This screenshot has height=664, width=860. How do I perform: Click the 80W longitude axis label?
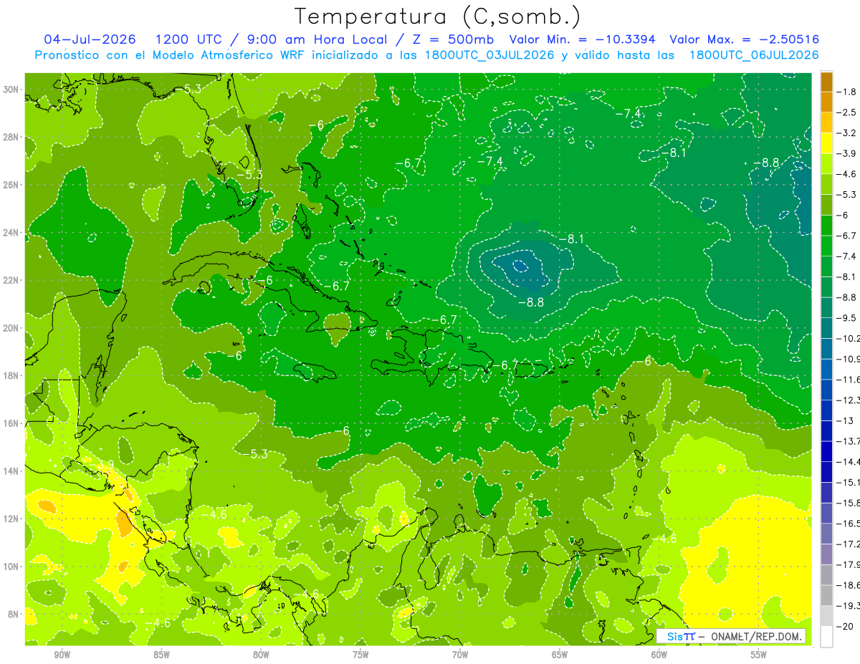[261, 655]
